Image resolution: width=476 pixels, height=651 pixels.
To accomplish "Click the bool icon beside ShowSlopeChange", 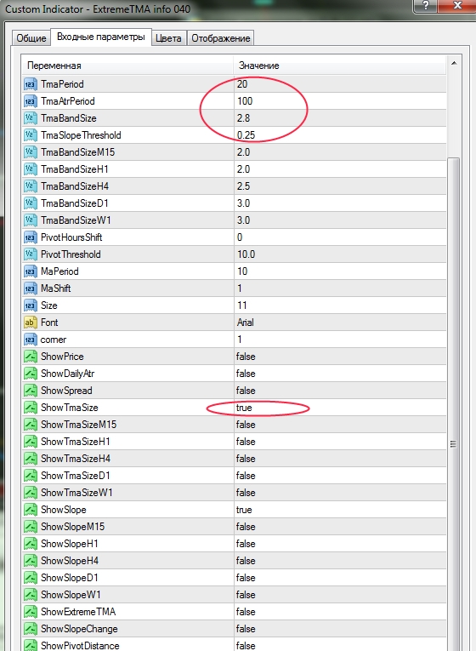I will coord(31,629).
